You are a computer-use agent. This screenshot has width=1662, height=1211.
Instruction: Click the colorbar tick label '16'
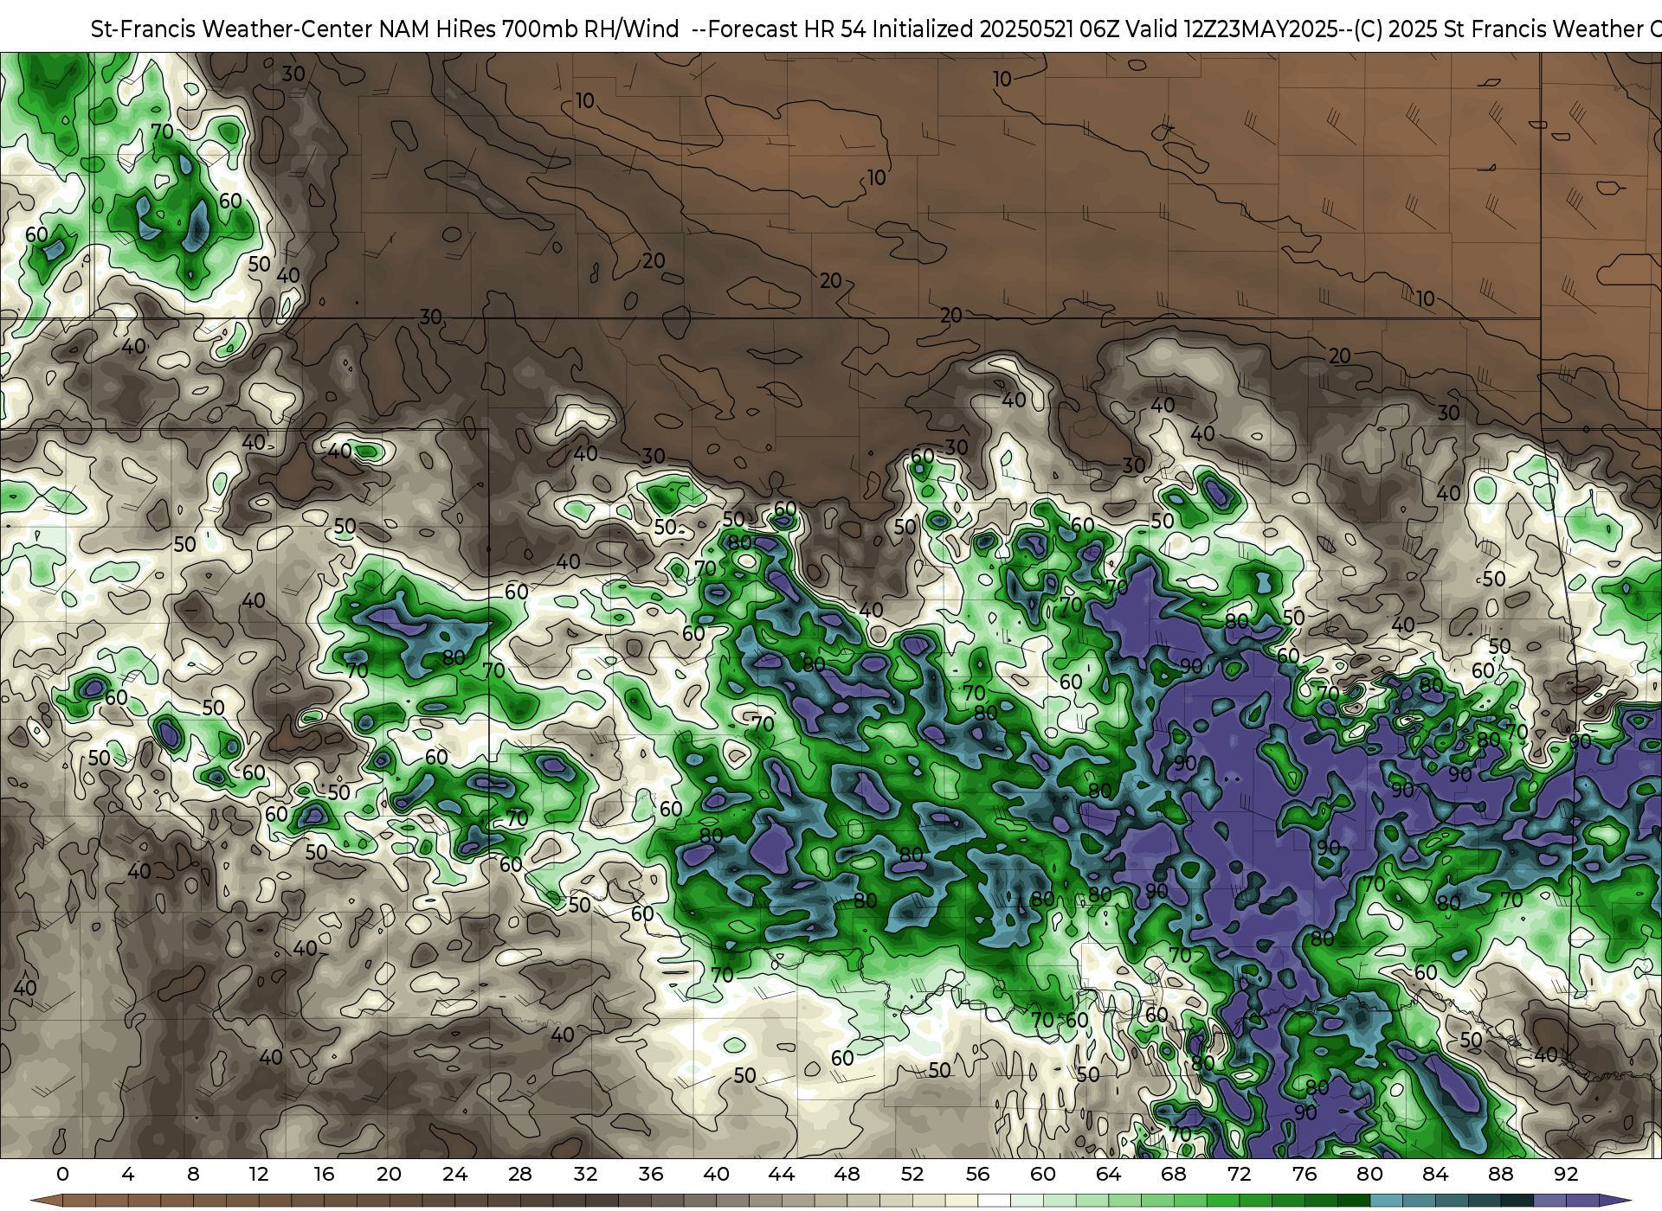click(x=324, y=1174)
